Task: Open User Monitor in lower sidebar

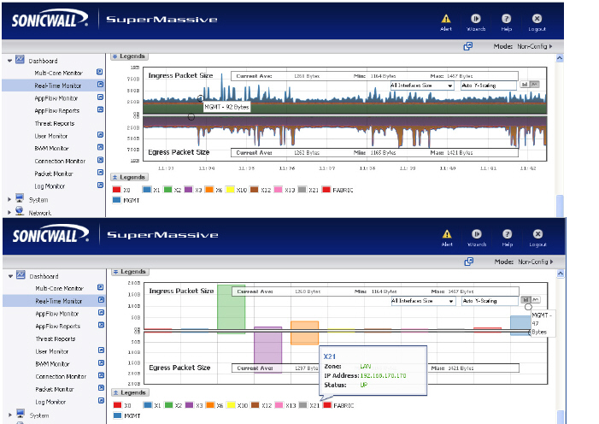Action: click(x=51, y=351)
